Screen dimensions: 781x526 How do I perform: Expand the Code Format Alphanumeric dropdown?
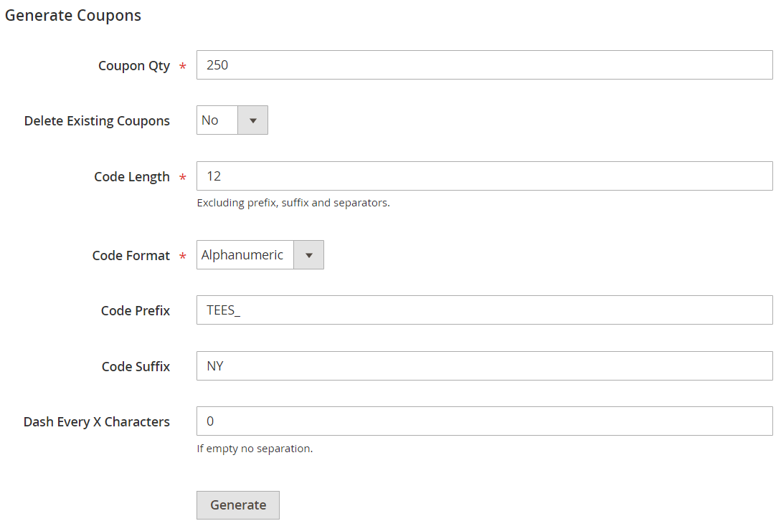[x=260, y=255]
